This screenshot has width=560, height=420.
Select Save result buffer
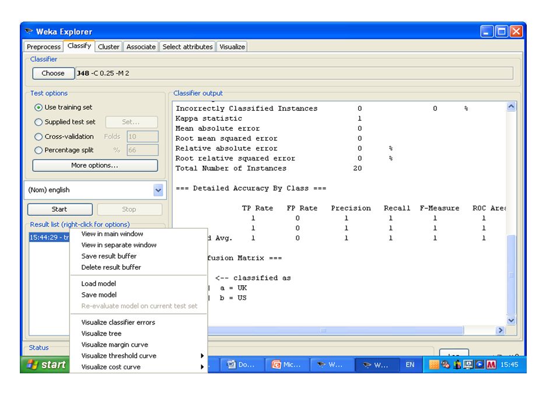139,256
